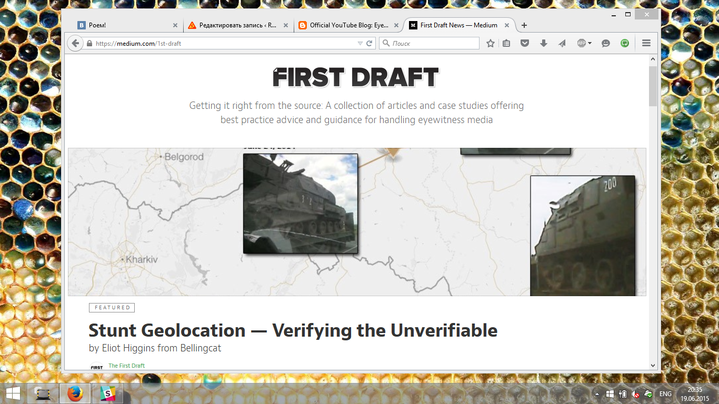Click scrollbar up arrow on page
The width and height of the screenshot is (719, 404).
653,60
